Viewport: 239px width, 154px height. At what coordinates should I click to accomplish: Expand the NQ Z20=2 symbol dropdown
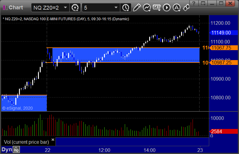tap(65, 8)
